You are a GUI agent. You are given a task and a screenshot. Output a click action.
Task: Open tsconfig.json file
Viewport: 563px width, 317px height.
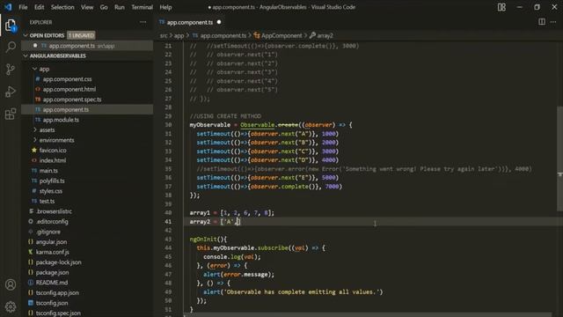coord(52,303)
